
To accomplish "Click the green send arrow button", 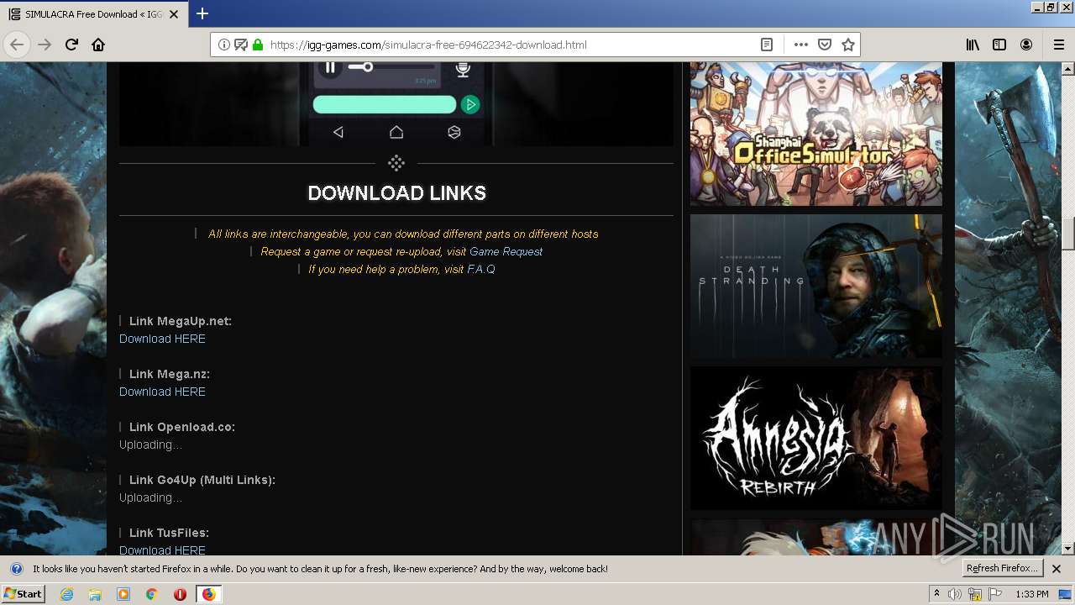I will point(470,104).
